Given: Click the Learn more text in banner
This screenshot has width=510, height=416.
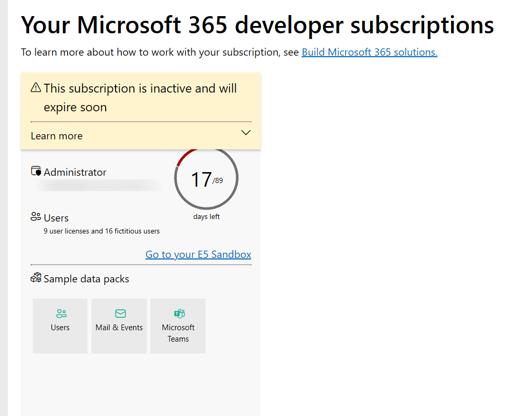Looking at the screenshot, I should [57, 136].
